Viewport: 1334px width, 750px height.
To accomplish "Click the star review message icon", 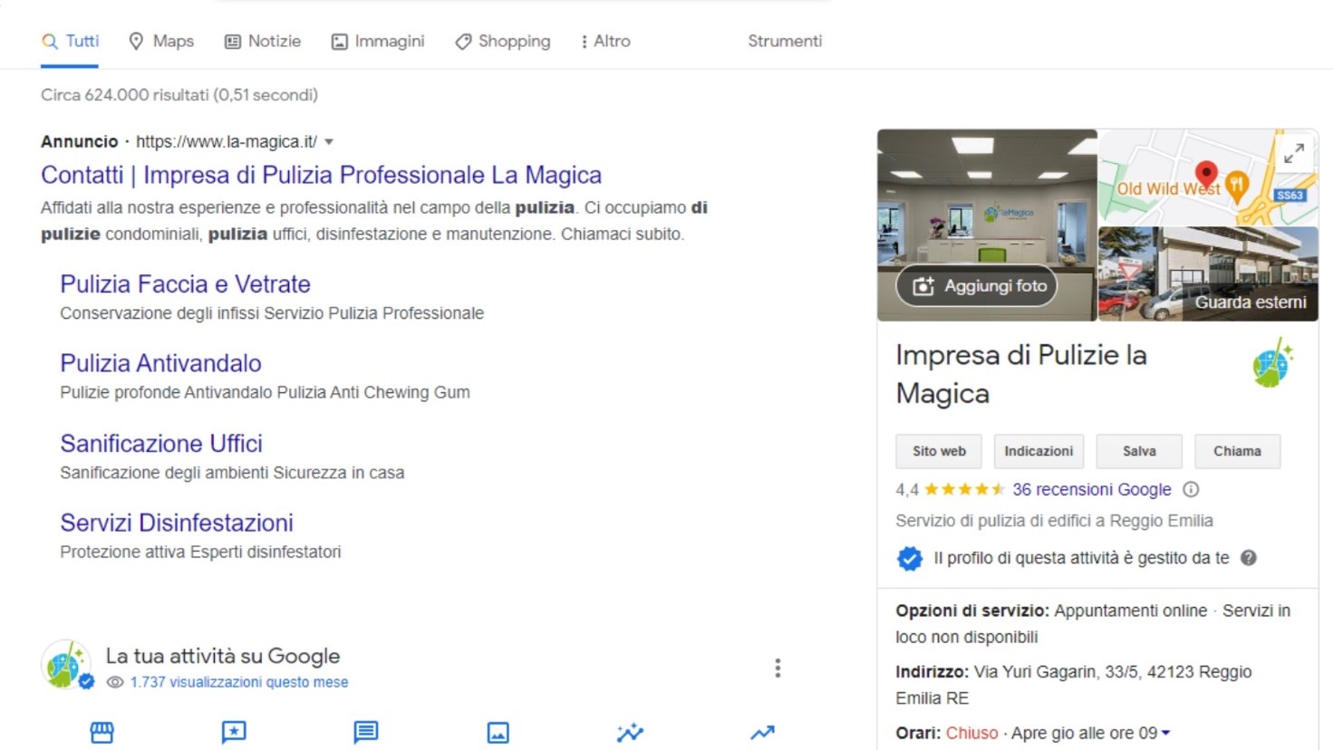I will 234,732.
